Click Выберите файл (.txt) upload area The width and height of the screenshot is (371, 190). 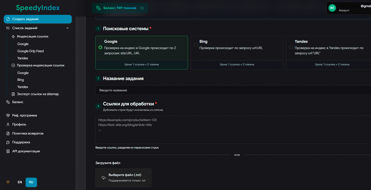(x=123, y=178)
